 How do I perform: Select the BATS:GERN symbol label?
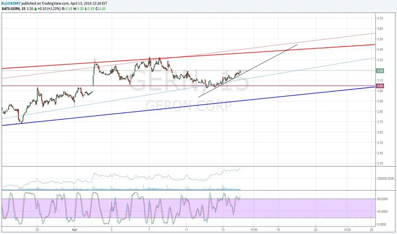(x=11, y=9)
